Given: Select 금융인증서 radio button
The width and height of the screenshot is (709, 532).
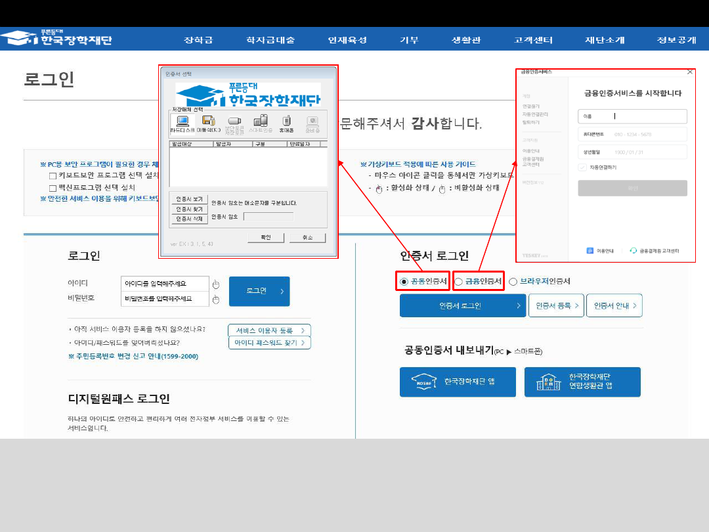Looking at the screenshot, I should point(458,282).
